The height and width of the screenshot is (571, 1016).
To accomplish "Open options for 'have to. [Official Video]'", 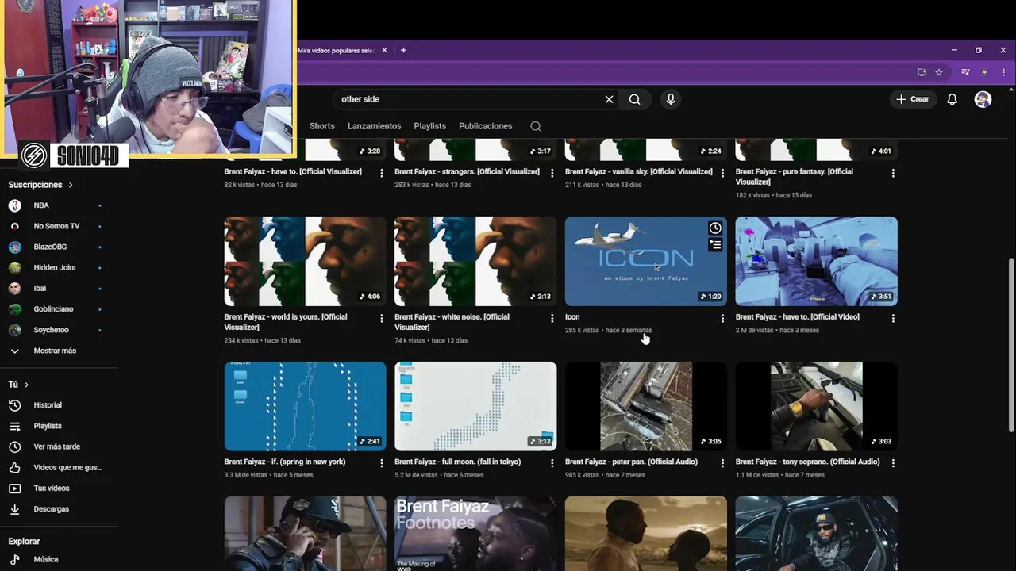I will (x=893, y=318).
